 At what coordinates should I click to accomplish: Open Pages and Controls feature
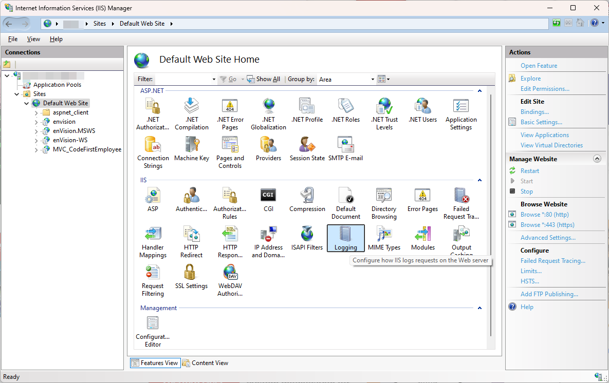(230, 152)
